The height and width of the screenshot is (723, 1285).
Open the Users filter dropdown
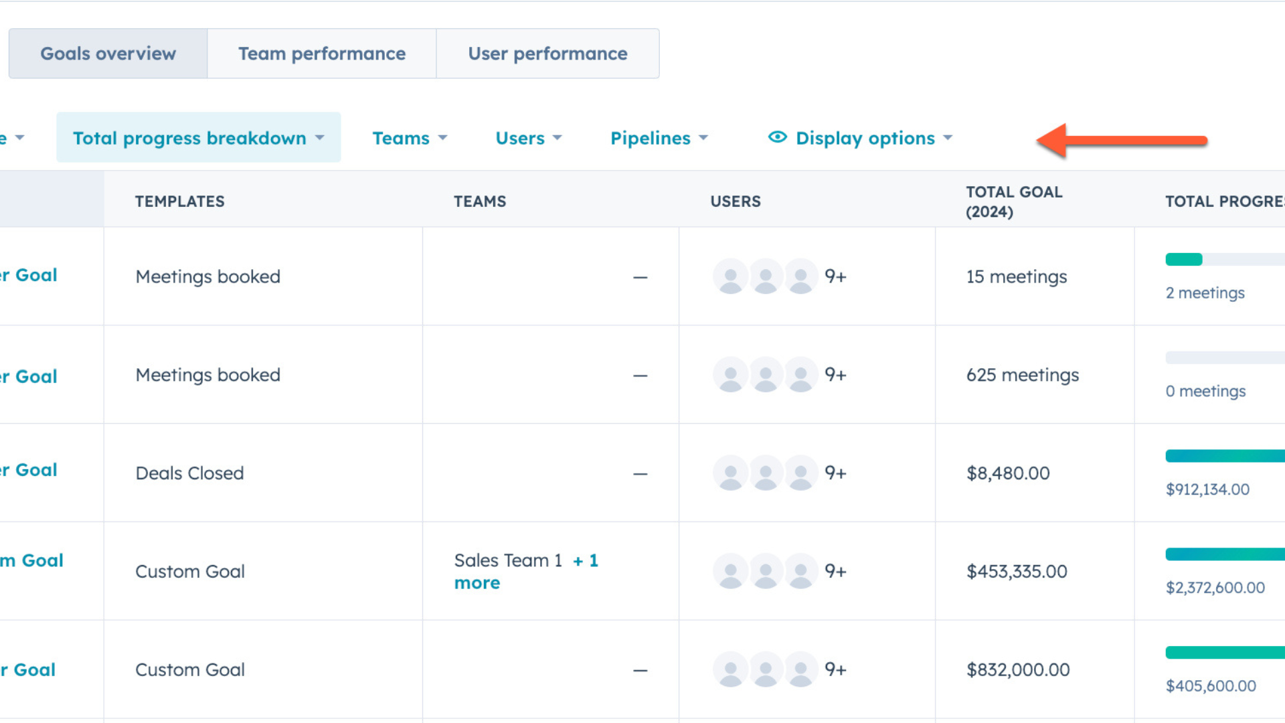coord(528,138)
